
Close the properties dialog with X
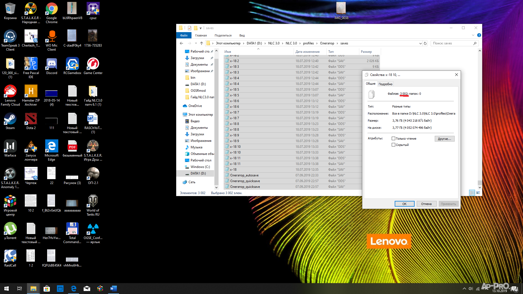coord(457,75)
